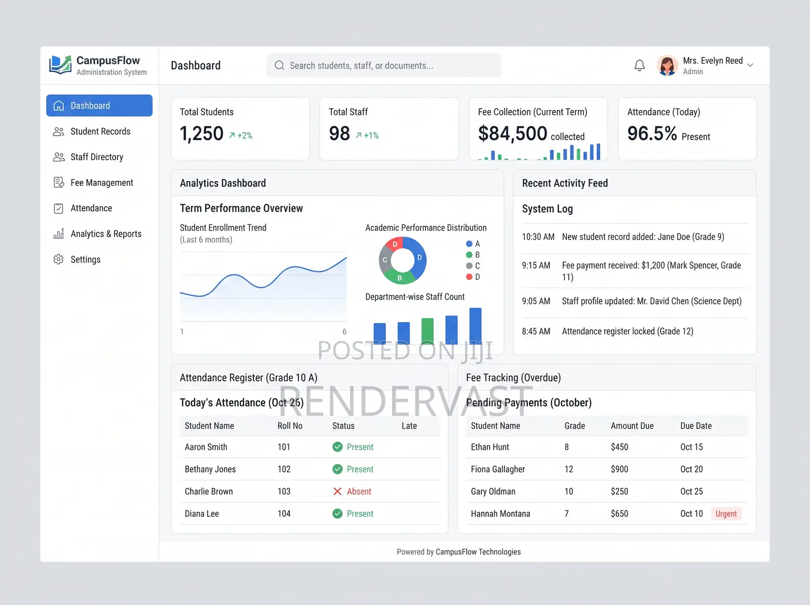Click the green check icon for Diana Lee
Image resolution: width=810 pixels, height=605 pixels.
pos(337,514)
